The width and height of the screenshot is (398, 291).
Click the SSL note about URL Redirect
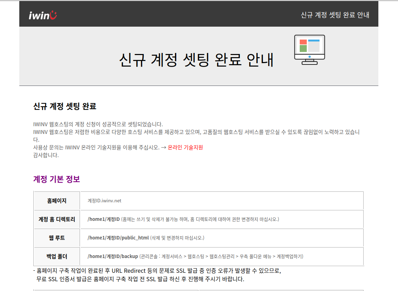pos(157,271)
